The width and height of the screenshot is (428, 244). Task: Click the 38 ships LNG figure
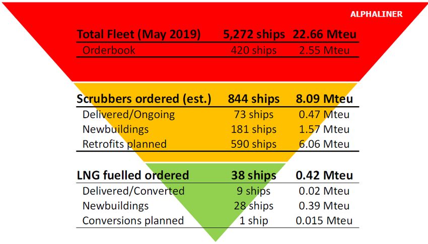(x=254, y=175)
